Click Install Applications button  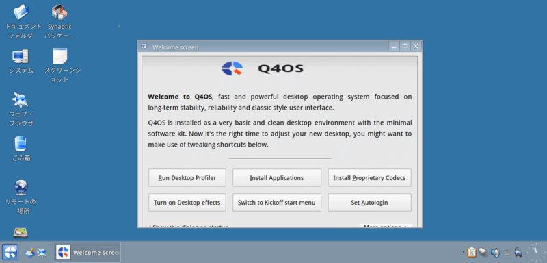coord(277,178)
